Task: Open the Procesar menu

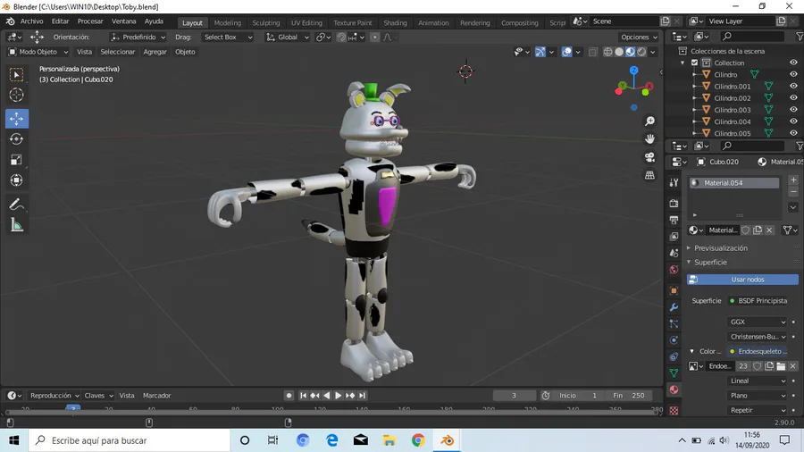Action: [90, 21]
